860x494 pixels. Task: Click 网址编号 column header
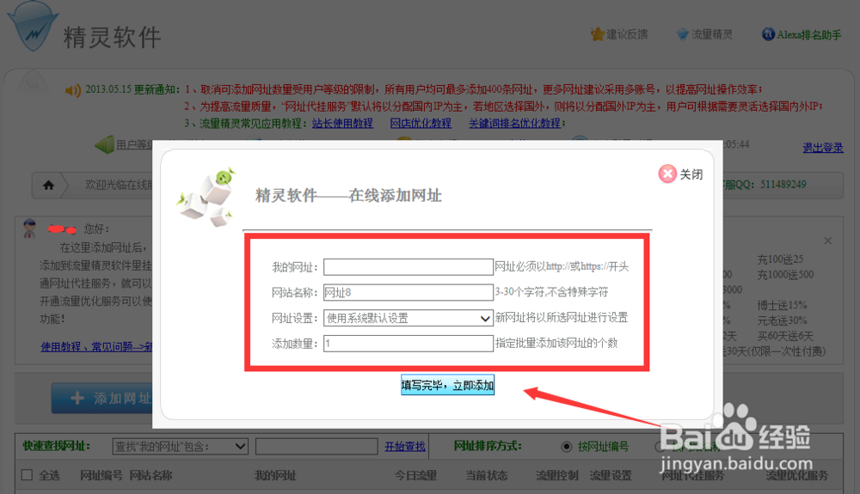101,475
